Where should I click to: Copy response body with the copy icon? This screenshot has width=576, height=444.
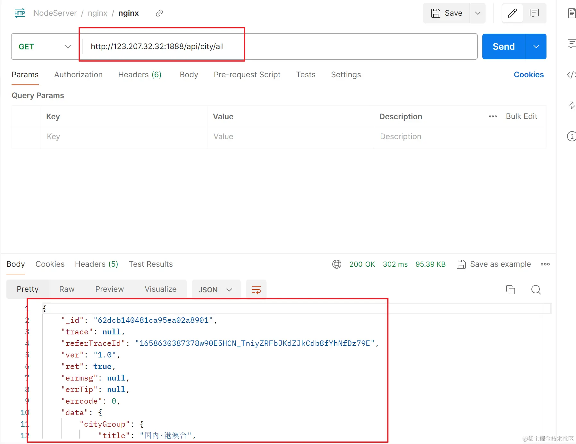(x=510, y=289)
